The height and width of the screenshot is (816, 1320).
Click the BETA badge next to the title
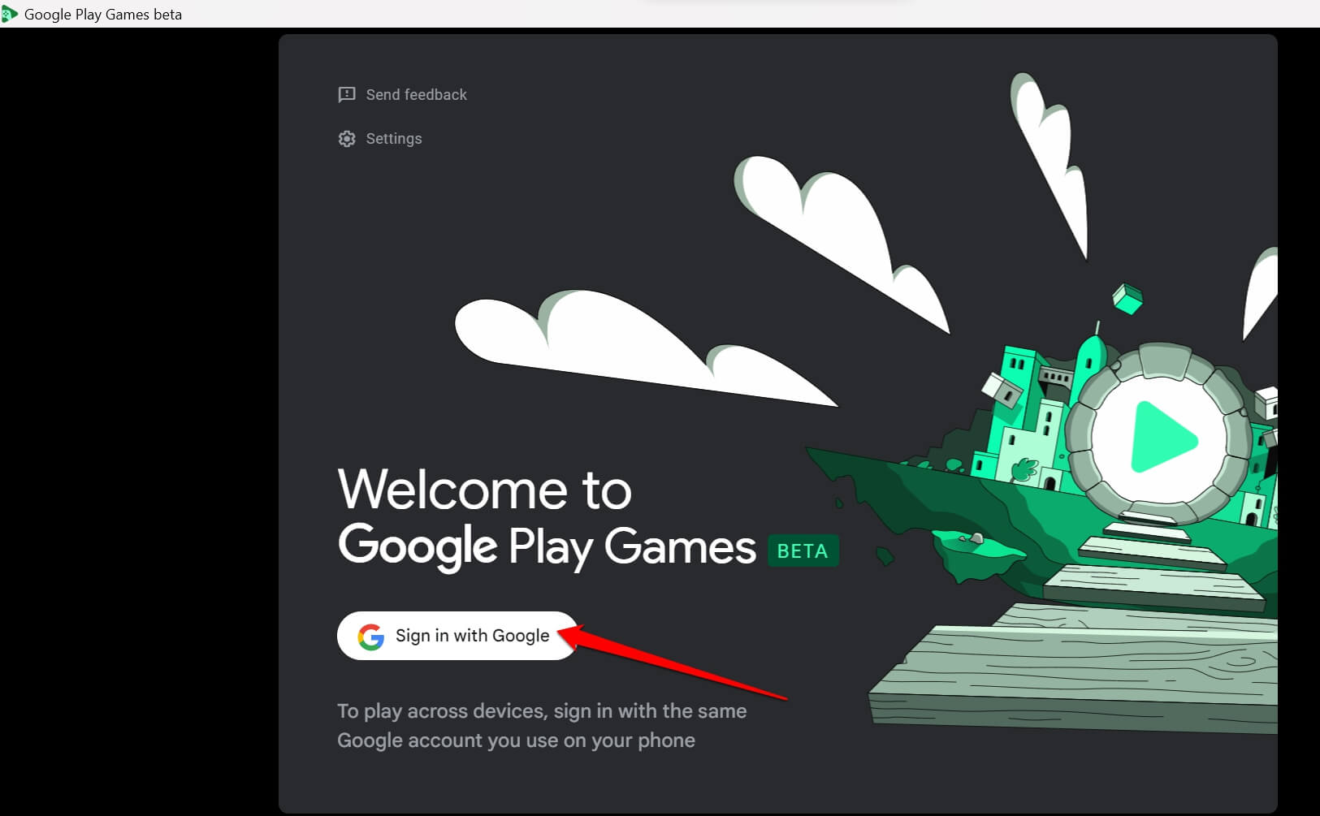[803, 551]
